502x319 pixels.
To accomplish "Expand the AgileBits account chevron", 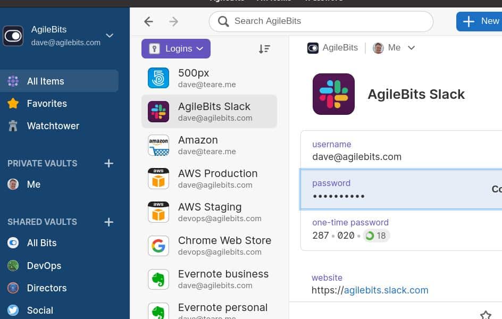I will coord(110,36).
